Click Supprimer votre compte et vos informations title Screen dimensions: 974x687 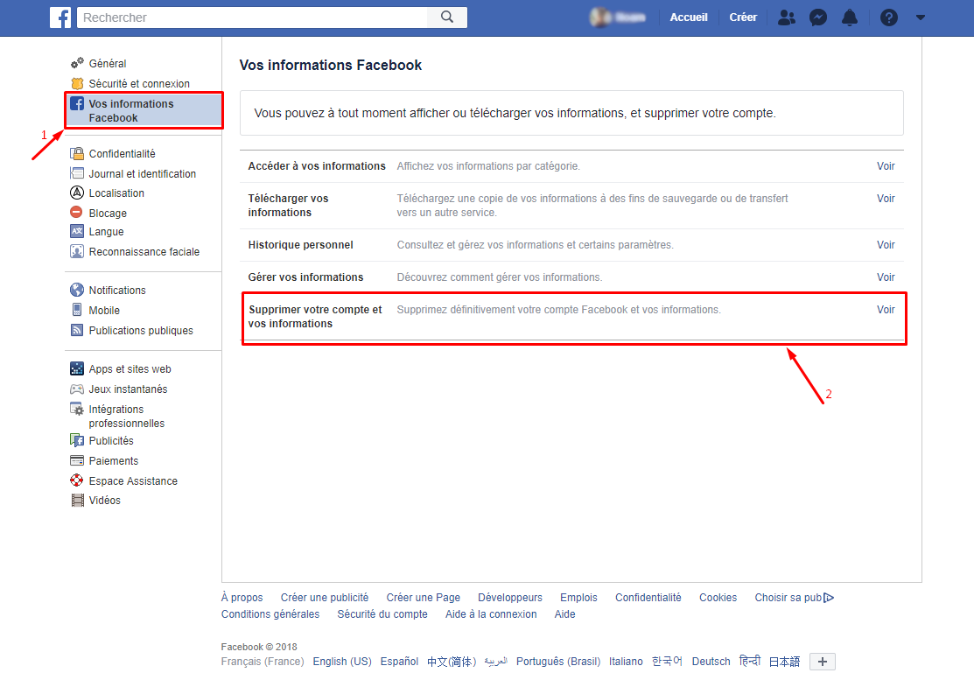click(x=315, y=316)
